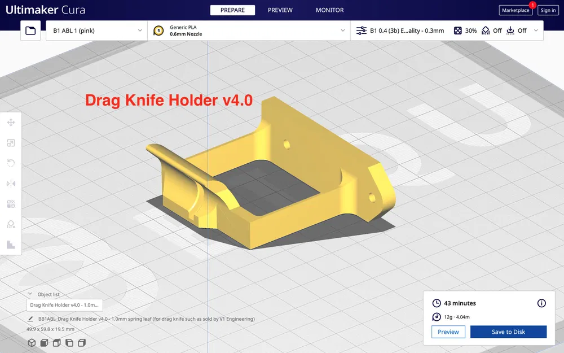Open a model file with the folder icon
Image resolution: width=564 pixels, height=353 pixels.
[30, 30]
